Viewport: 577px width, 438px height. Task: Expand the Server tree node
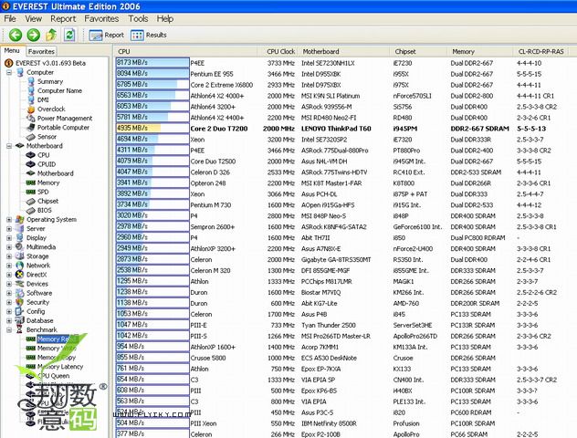9,229
